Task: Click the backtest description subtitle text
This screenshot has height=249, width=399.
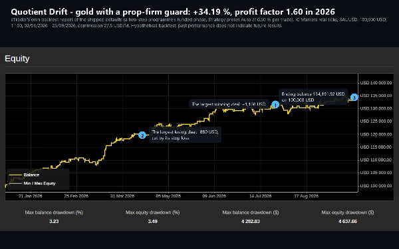Action: click(199, 23)
